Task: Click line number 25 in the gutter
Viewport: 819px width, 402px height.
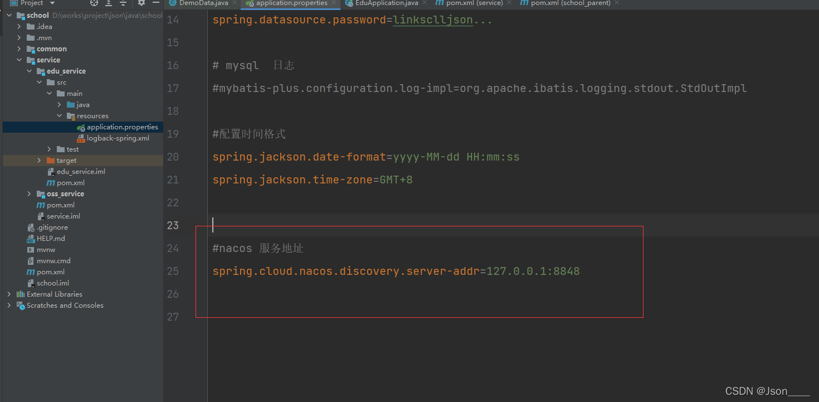Action: [173, 271]
